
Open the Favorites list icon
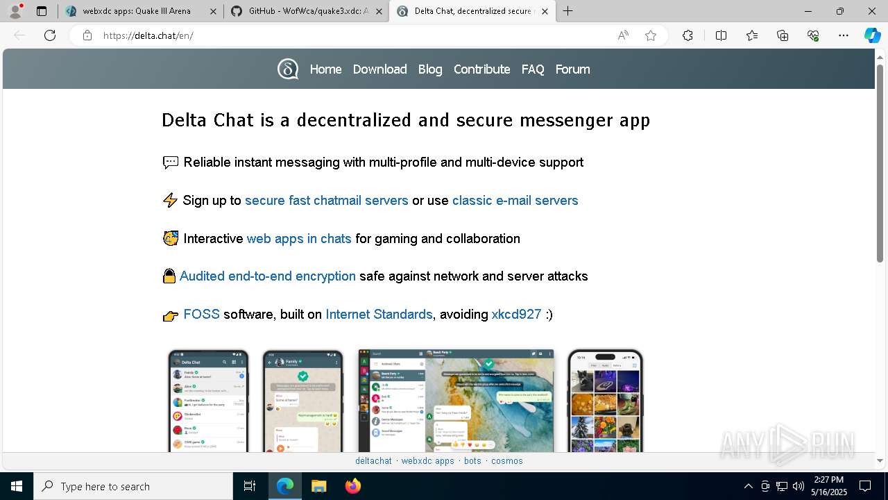(752, 35)
